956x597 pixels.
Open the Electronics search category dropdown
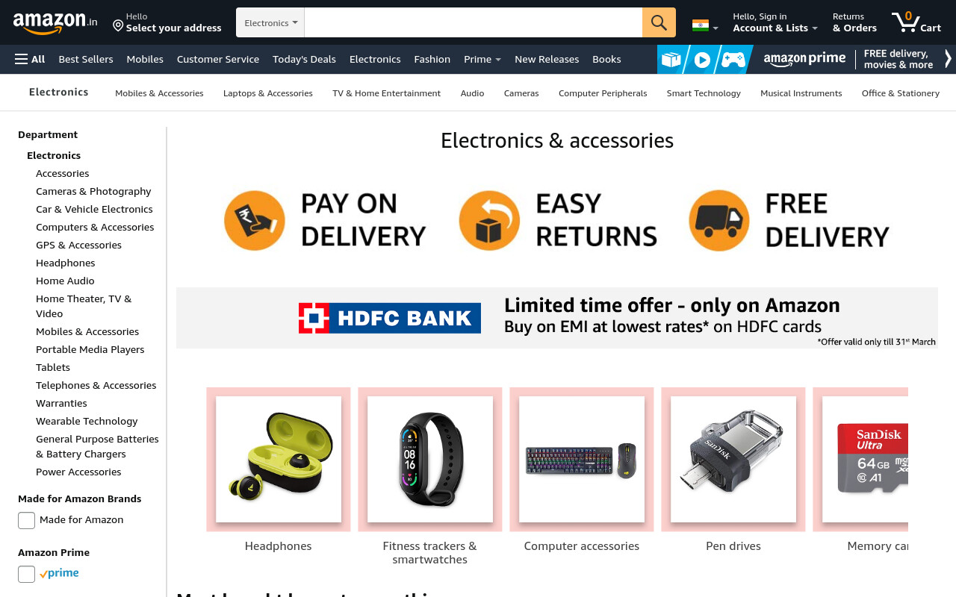click(x=270, y=22)
